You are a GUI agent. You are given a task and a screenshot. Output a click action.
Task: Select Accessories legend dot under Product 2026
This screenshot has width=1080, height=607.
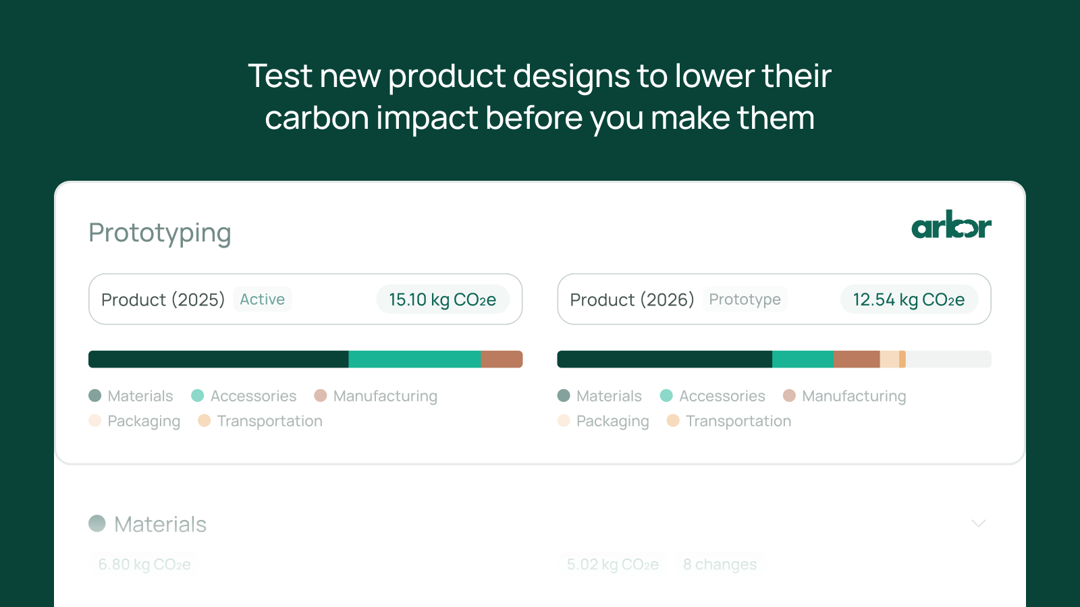(666, 395)
